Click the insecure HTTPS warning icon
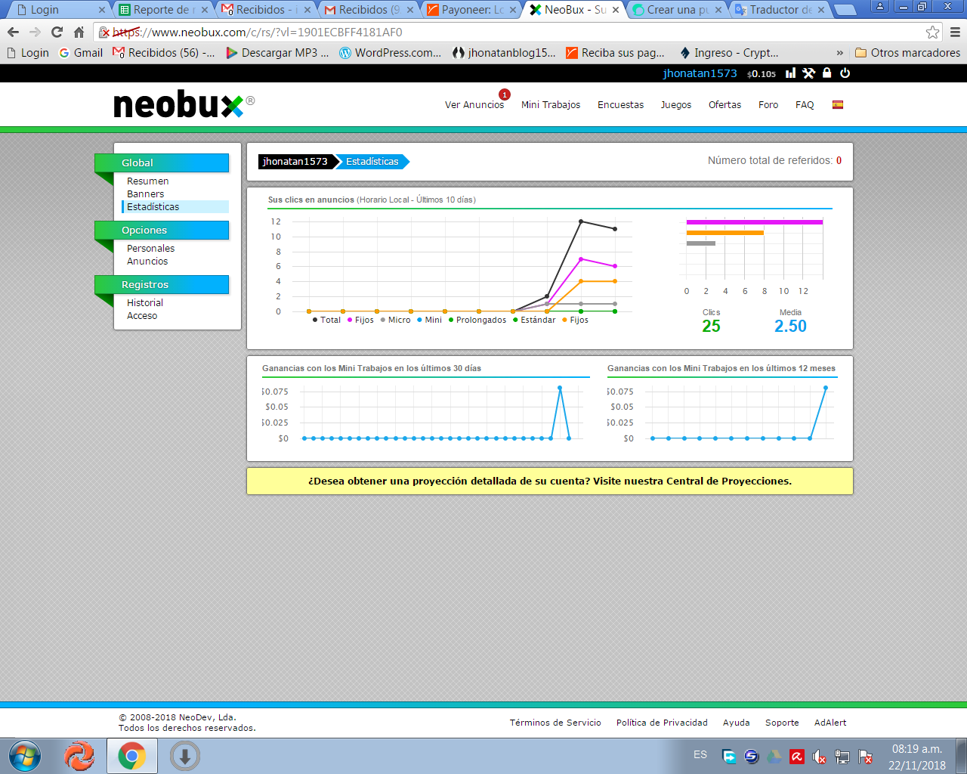967x774 pixels. pos(105,33)
